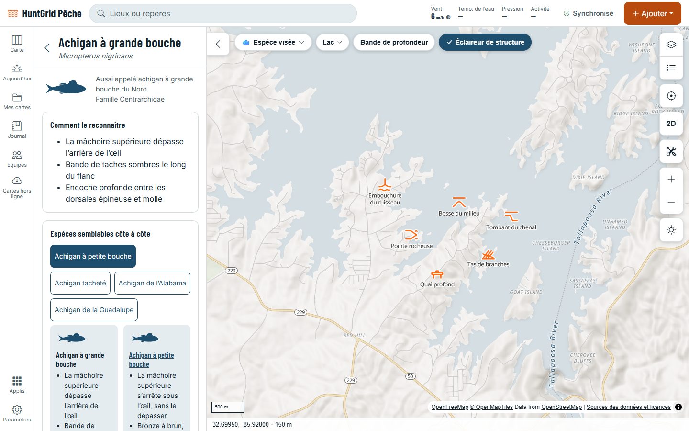Switch the map 2D view toggle
This screenshot has height=431, width=689.
tap(671, 124)
